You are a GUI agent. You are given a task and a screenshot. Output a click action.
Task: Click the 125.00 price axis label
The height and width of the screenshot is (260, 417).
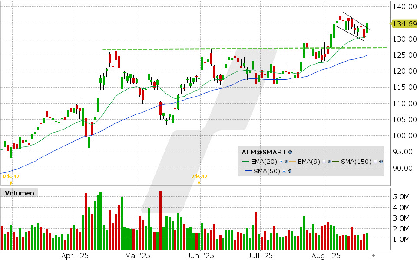405,55
